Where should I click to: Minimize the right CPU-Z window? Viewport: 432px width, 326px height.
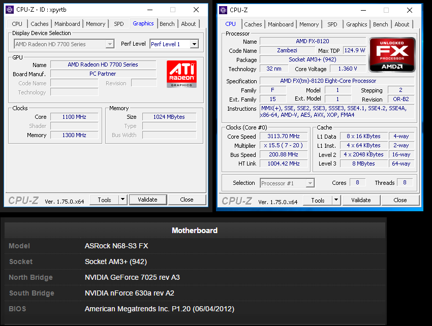(363, 11)
